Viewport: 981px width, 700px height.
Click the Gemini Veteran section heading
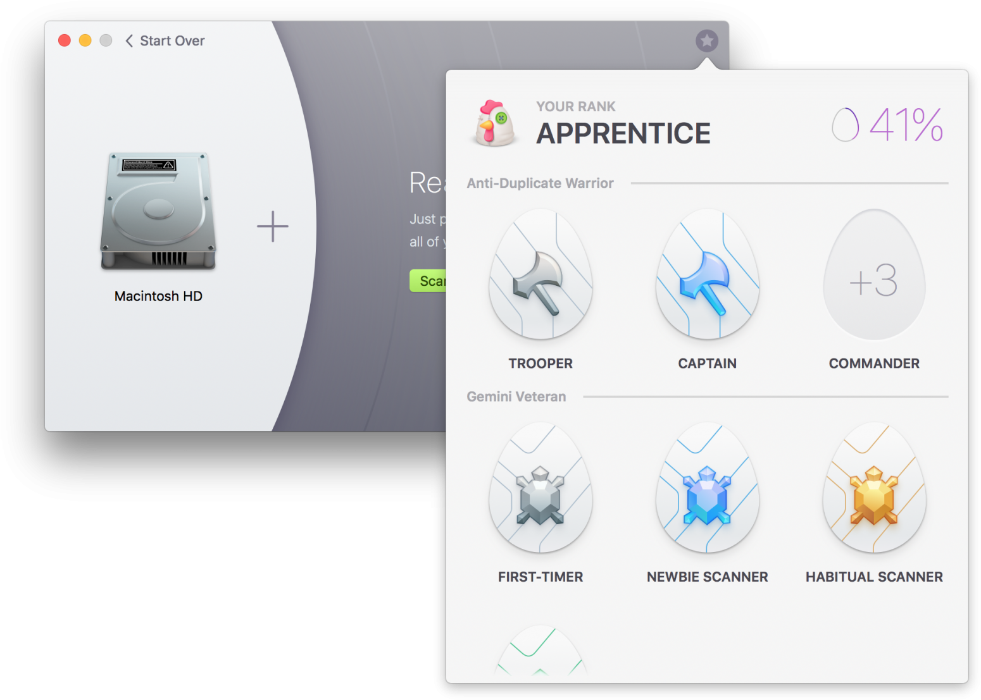tap(516, 396)
